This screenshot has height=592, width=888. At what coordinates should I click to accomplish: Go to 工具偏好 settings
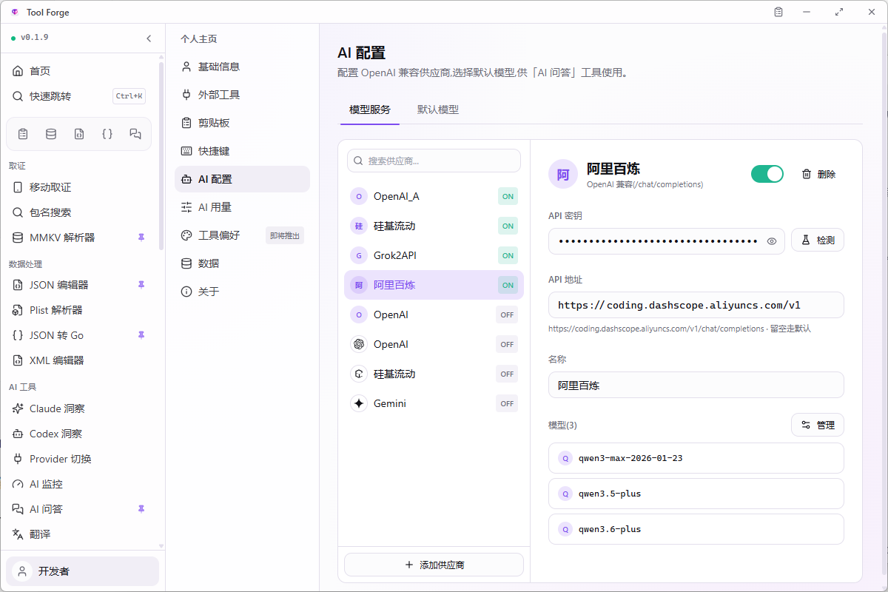point(242,235)
